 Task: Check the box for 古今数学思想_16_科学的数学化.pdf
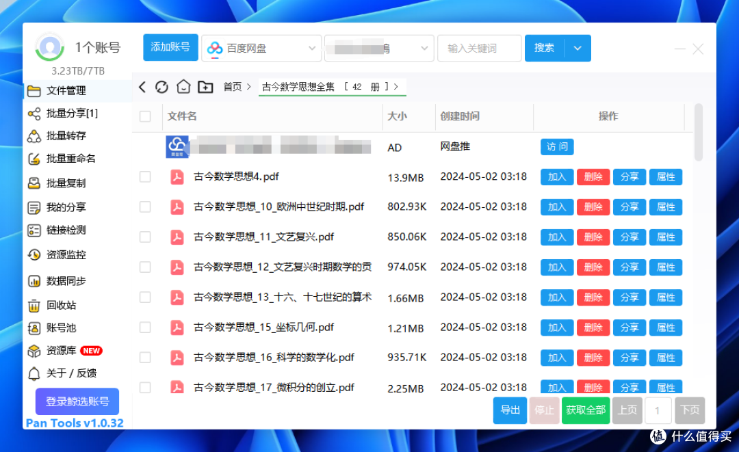tap(145, 358)
